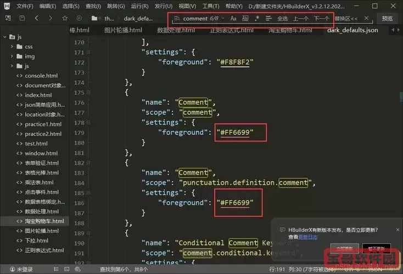Go forward with the right arrow icon
The width and height of the screenshot is (403, 274).
click(51, 18)
